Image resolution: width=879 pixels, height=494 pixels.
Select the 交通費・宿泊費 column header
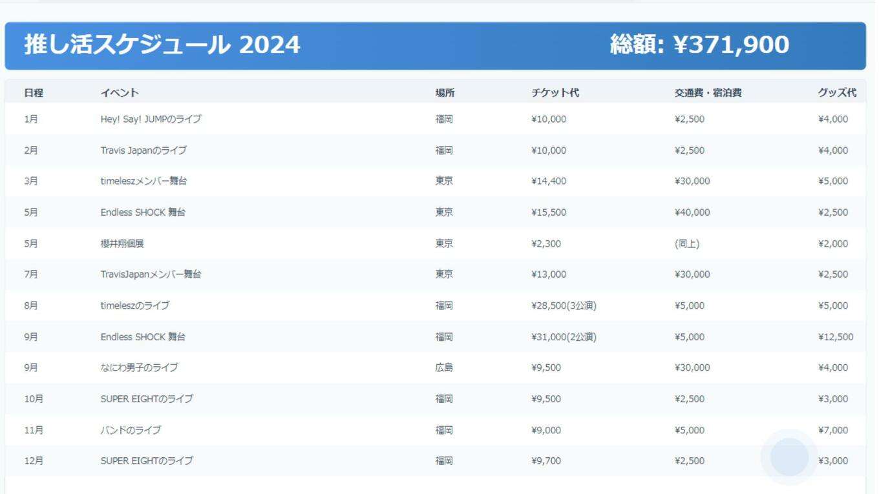[708, 93]
